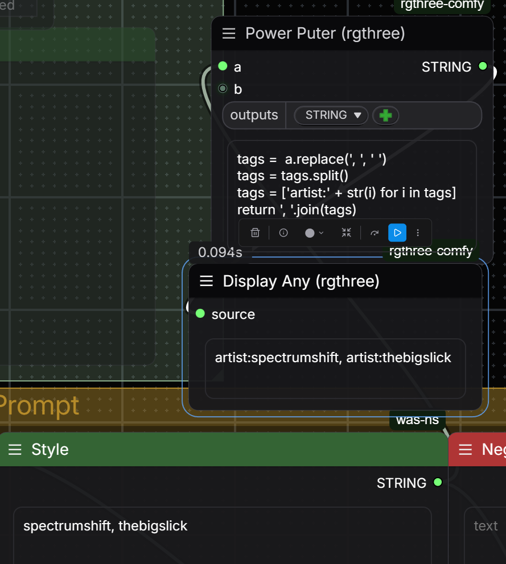Image resolution: width=506 pixels, height=564 pixels.
Task: Click the outputs label in Power Puter
Action: coord(254,115)
